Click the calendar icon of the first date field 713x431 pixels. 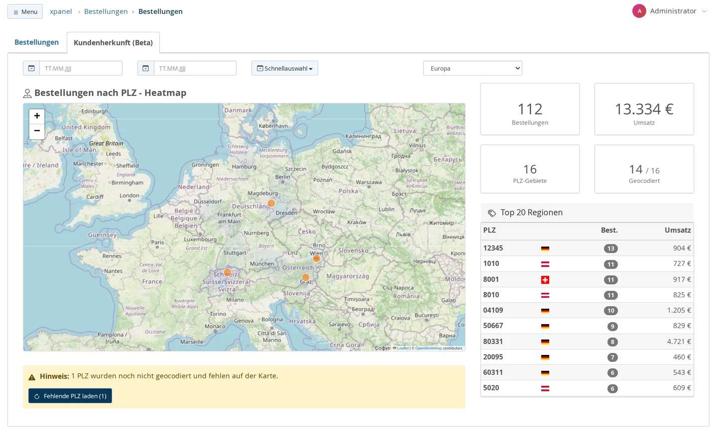point(31,68)
